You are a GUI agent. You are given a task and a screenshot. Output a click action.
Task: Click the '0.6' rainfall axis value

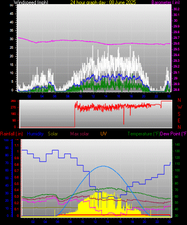[x=17, y=178]
